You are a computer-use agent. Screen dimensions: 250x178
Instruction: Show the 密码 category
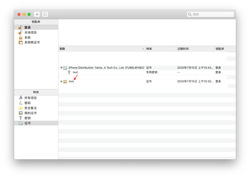click(x=36, y=103)
